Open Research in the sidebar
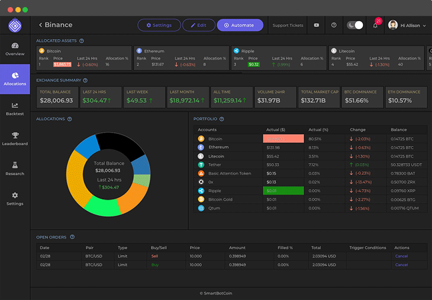This screenshot has height=300, width=432. click(x=15, y=169)
